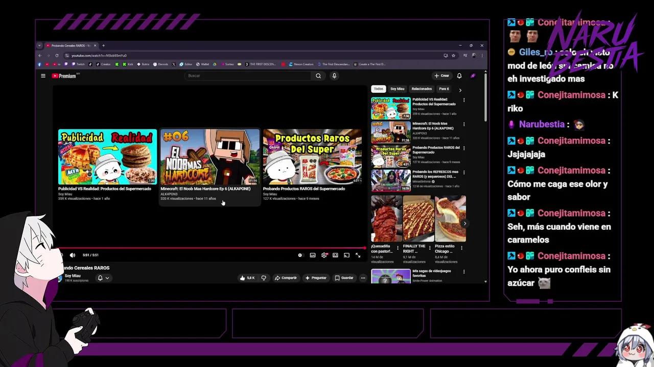Open options for sidebar Minecraft El Noob video
The image size is (654, 367).
(464, 124)
